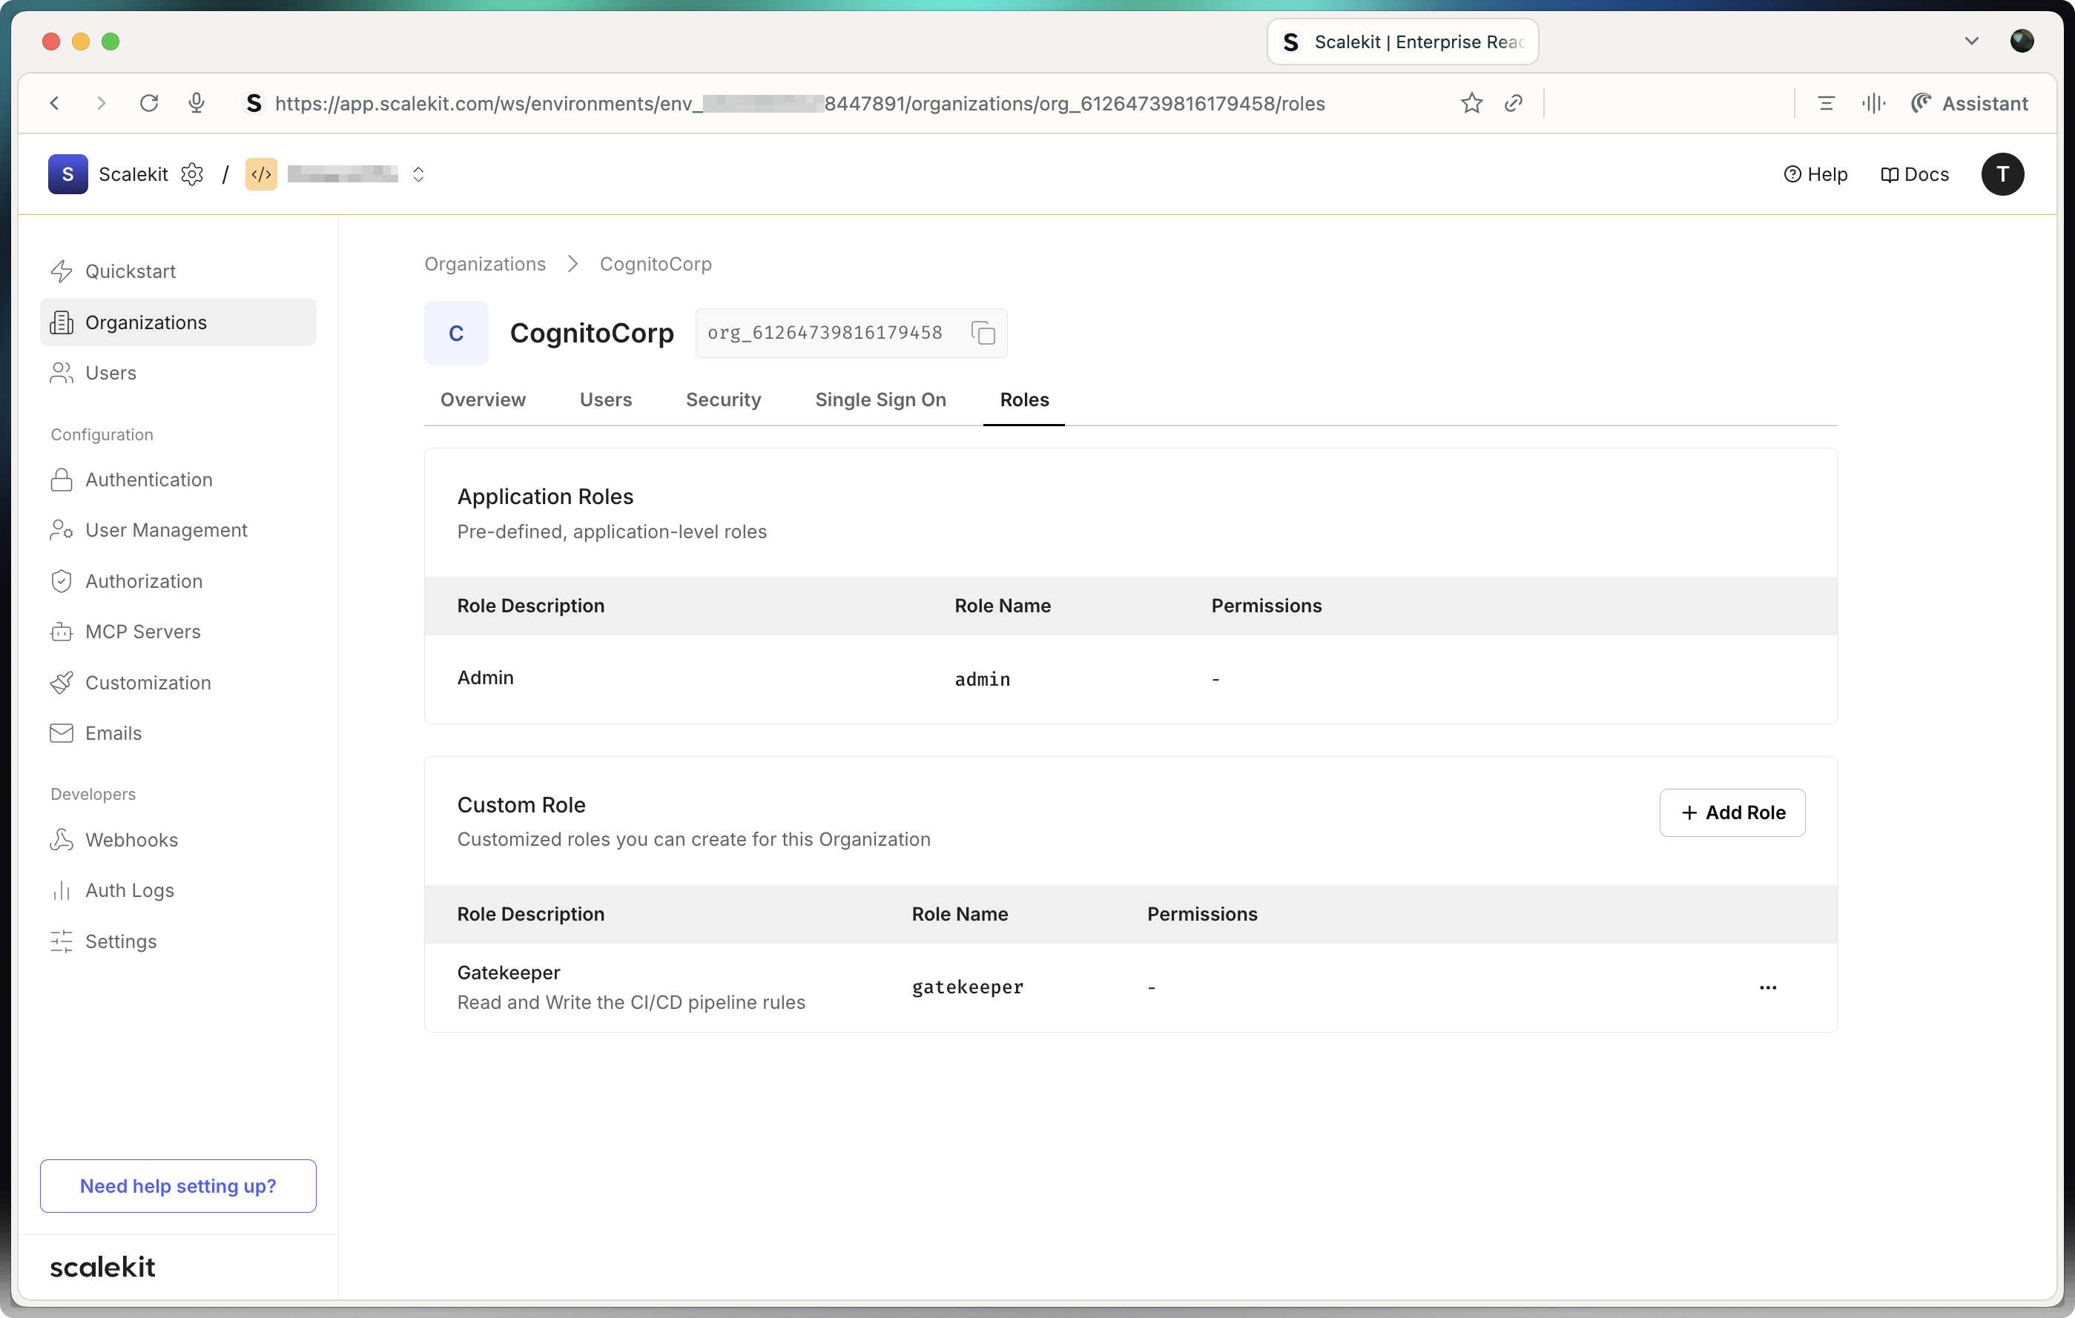Click Need help setting up button
2075x1318 pixels.
click(x=177, y=1186)
